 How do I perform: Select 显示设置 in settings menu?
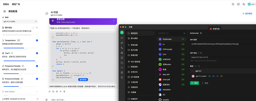click(140, 50)
